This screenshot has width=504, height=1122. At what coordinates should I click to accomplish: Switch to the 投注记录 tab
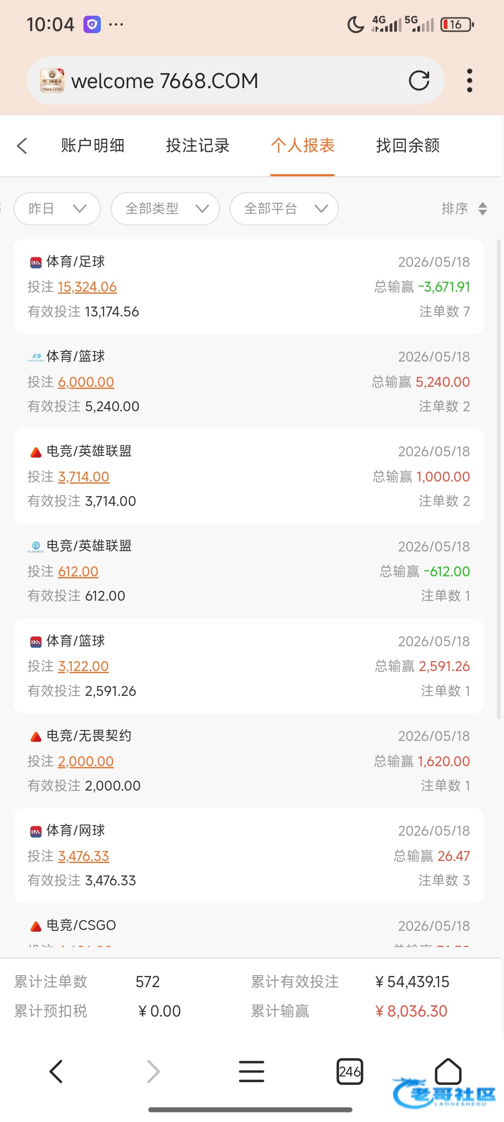pos(197,146)
